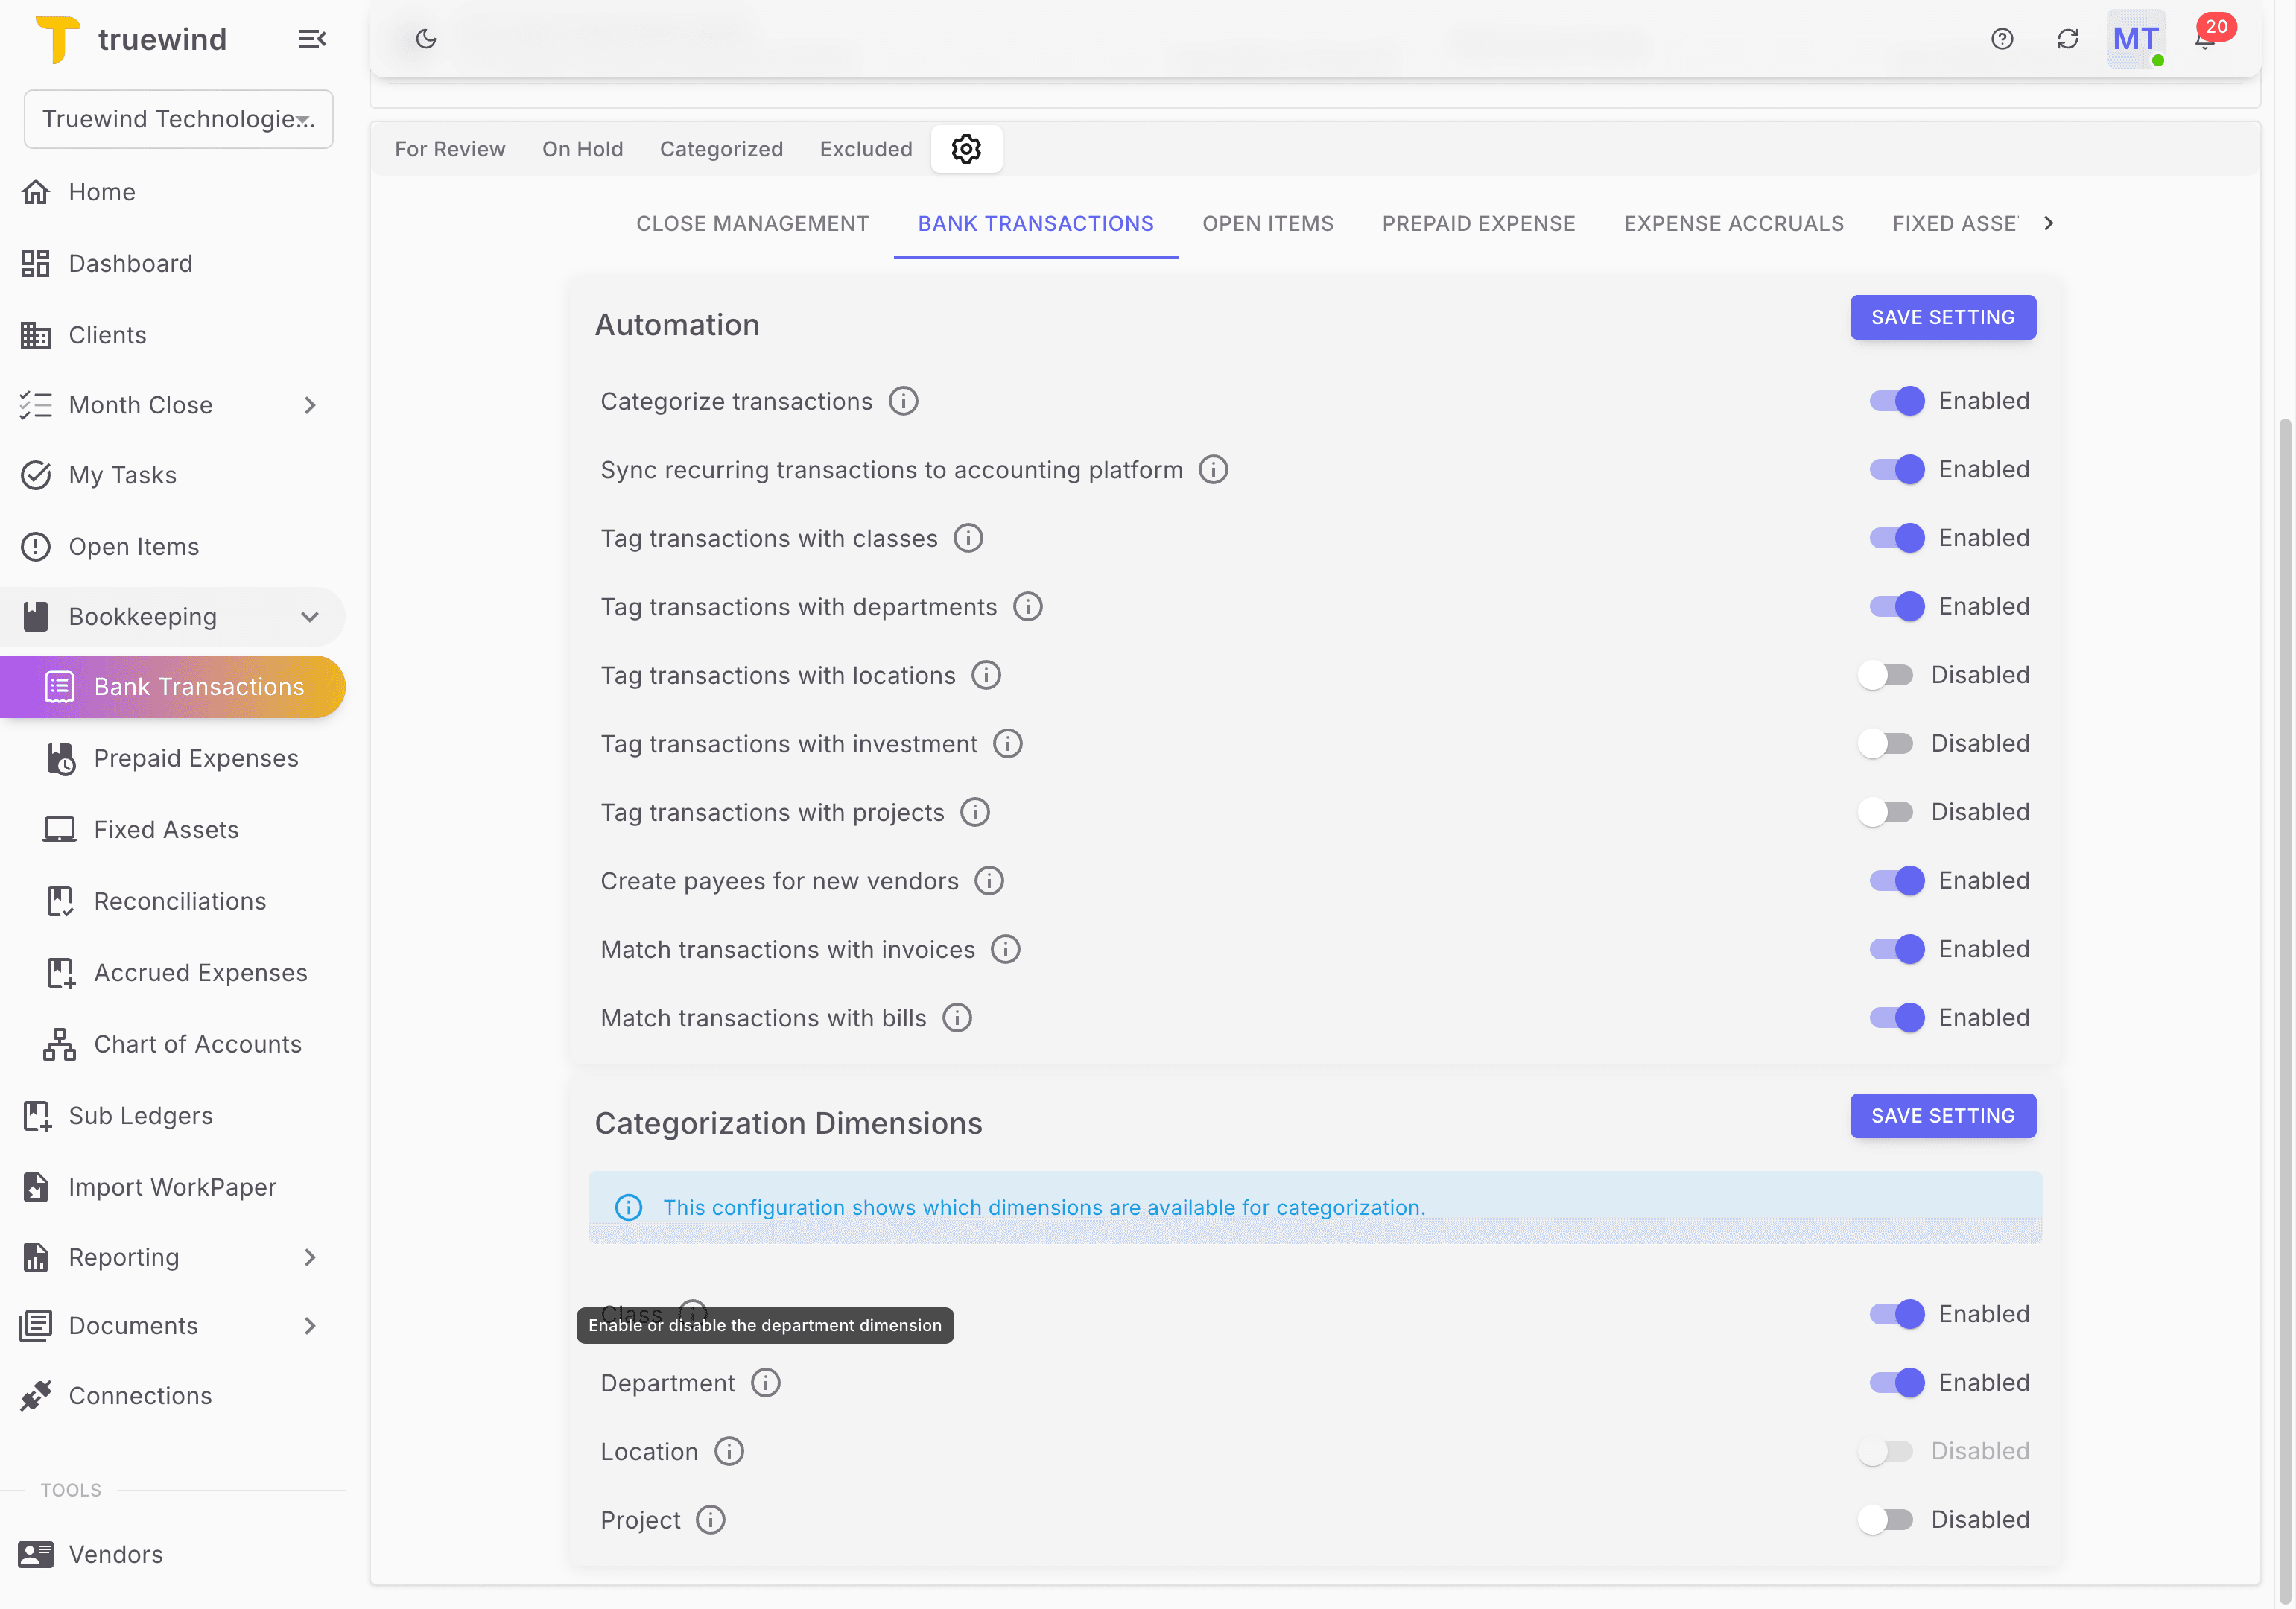Select the For Review tab

[450, 148]
